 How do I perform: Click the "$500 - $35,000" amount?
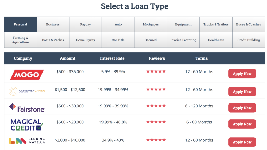tap(70, 72)
